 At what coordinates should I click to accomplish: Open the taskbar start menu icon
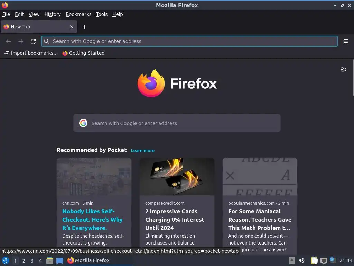click(x=5, y=260)
